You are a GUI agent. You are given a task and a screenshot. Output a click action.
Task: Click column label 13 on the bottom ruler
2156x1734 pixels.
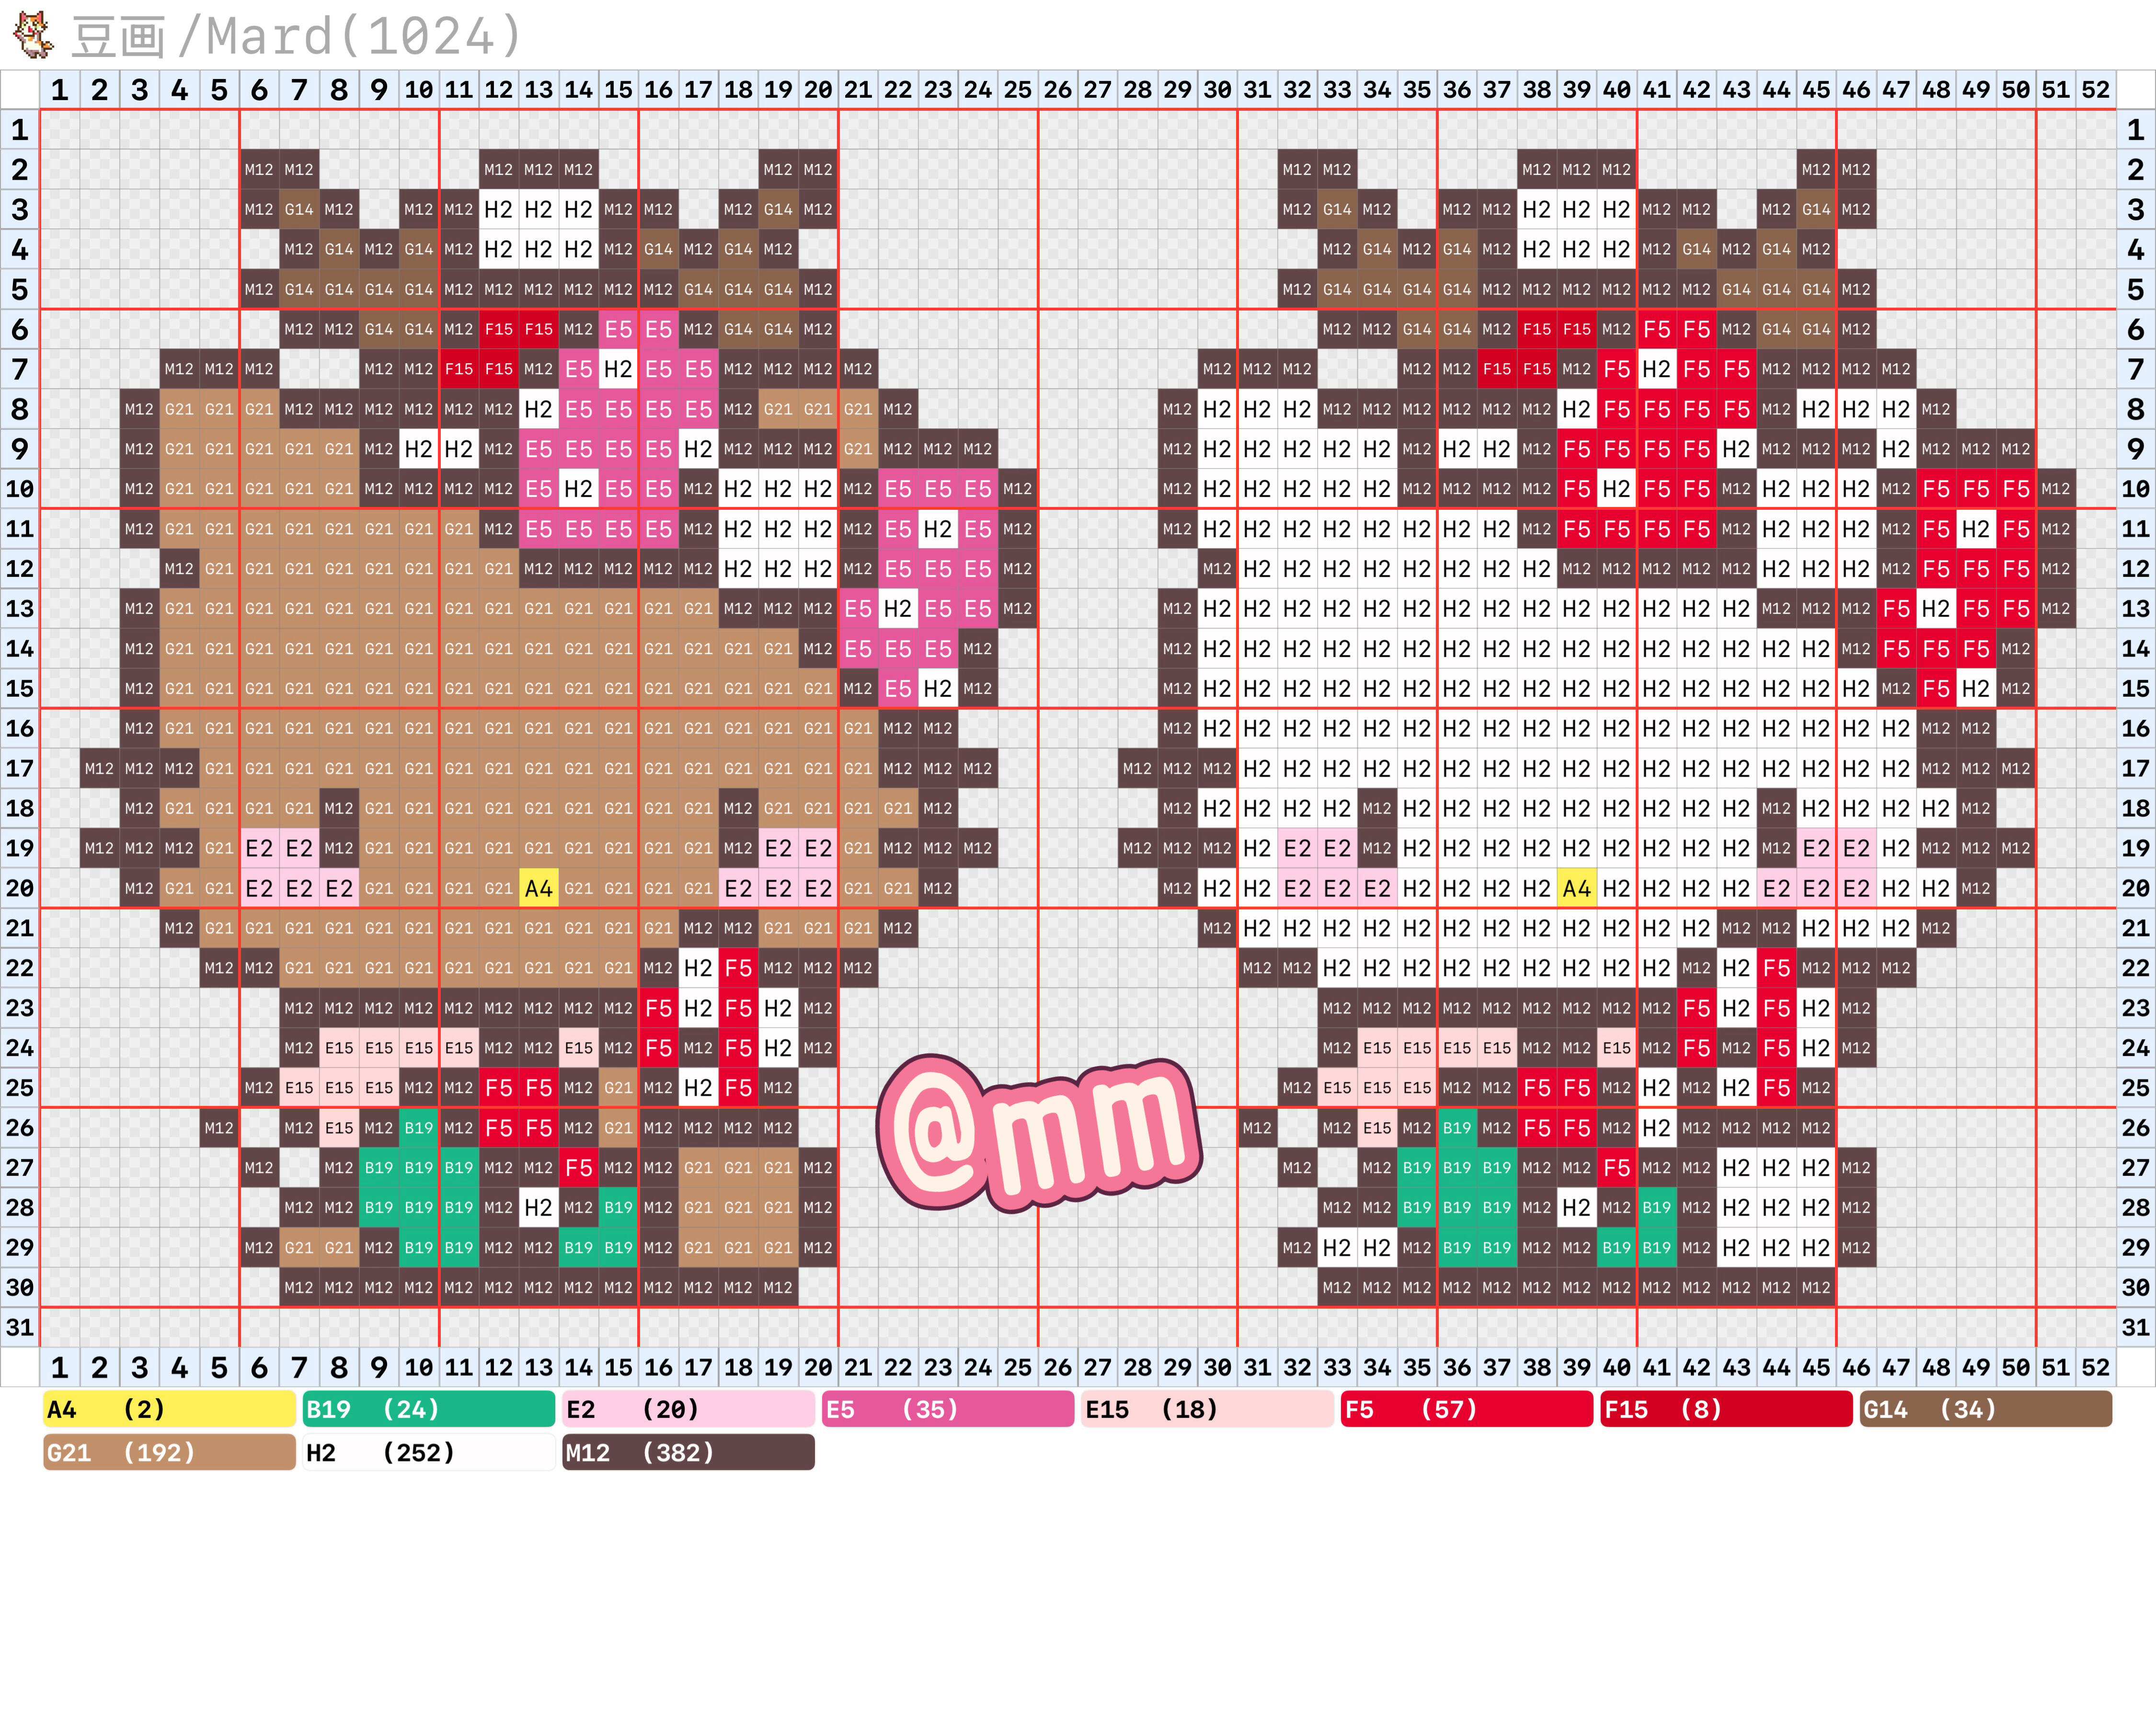click(x=539, y=1367)
